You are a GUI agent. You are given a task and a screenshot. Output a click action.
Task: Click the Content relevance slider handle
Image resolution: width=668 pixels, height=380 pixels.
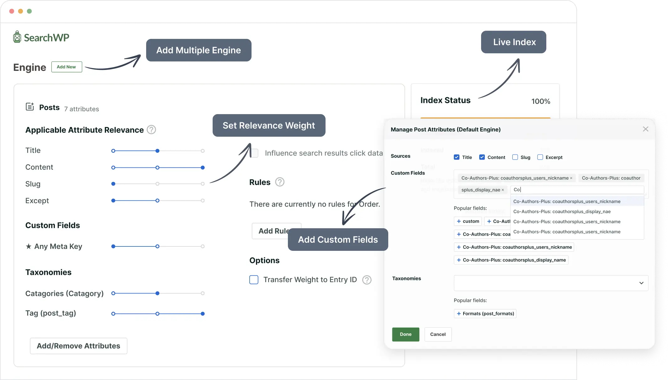point(203,167)
